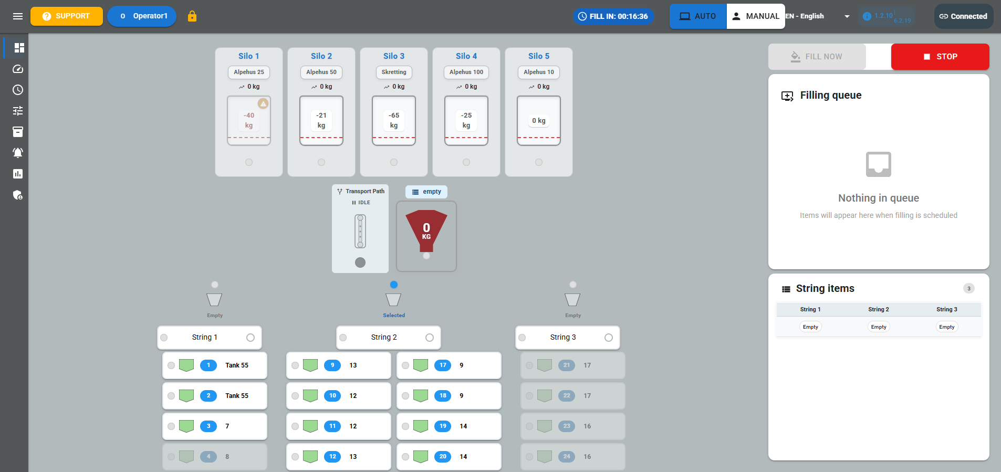Open the Alpehus 25 feed selector on Silo 1
Image resolution: width=1001 pixels, height=472 pixels.
(x=249, y=72)
